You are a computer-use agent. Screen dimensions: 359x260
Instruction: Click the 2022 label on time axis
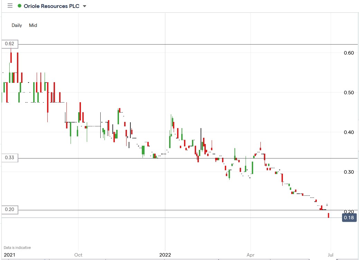pyautogui.click(x=165, y=255)
